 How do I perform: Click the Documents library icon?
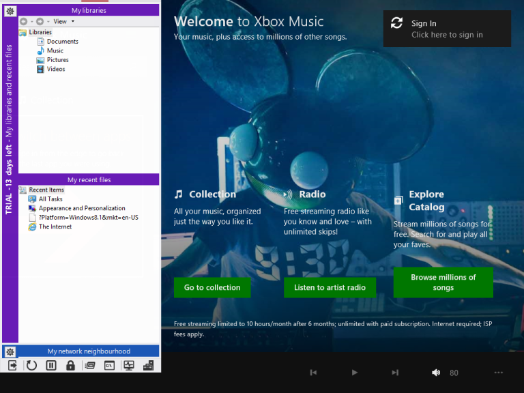[40, 42]
